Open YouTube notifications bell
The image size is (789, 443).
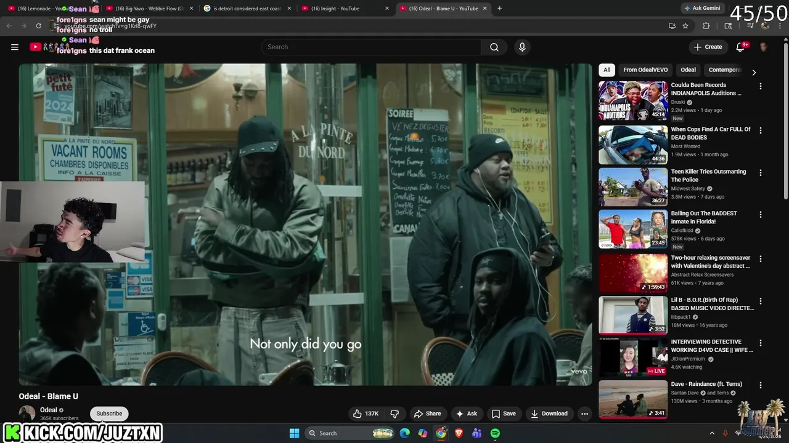[741, 47]
